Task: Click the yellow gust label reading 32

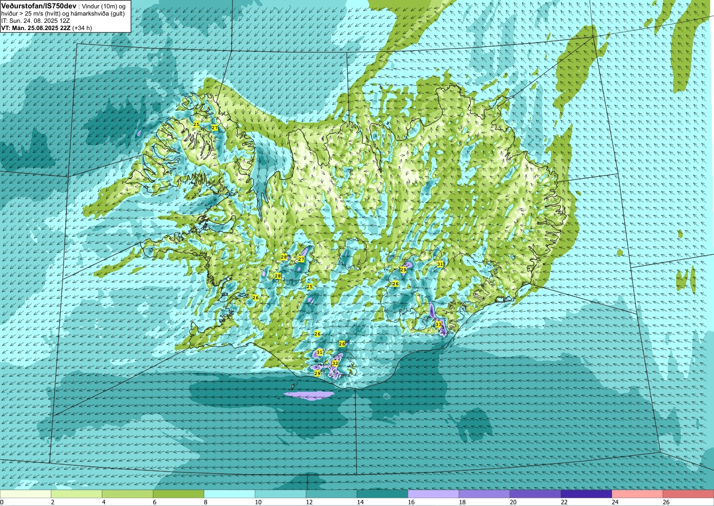Action: click(335, 363)
